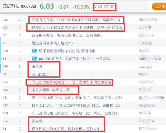Open post 听了股吧里面同志们的话,顺利逃出

(67, 51)
